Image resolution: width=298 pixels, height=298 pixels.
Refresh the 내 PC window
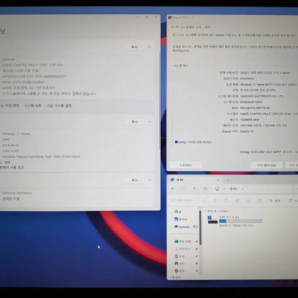[x=205, y=189]
